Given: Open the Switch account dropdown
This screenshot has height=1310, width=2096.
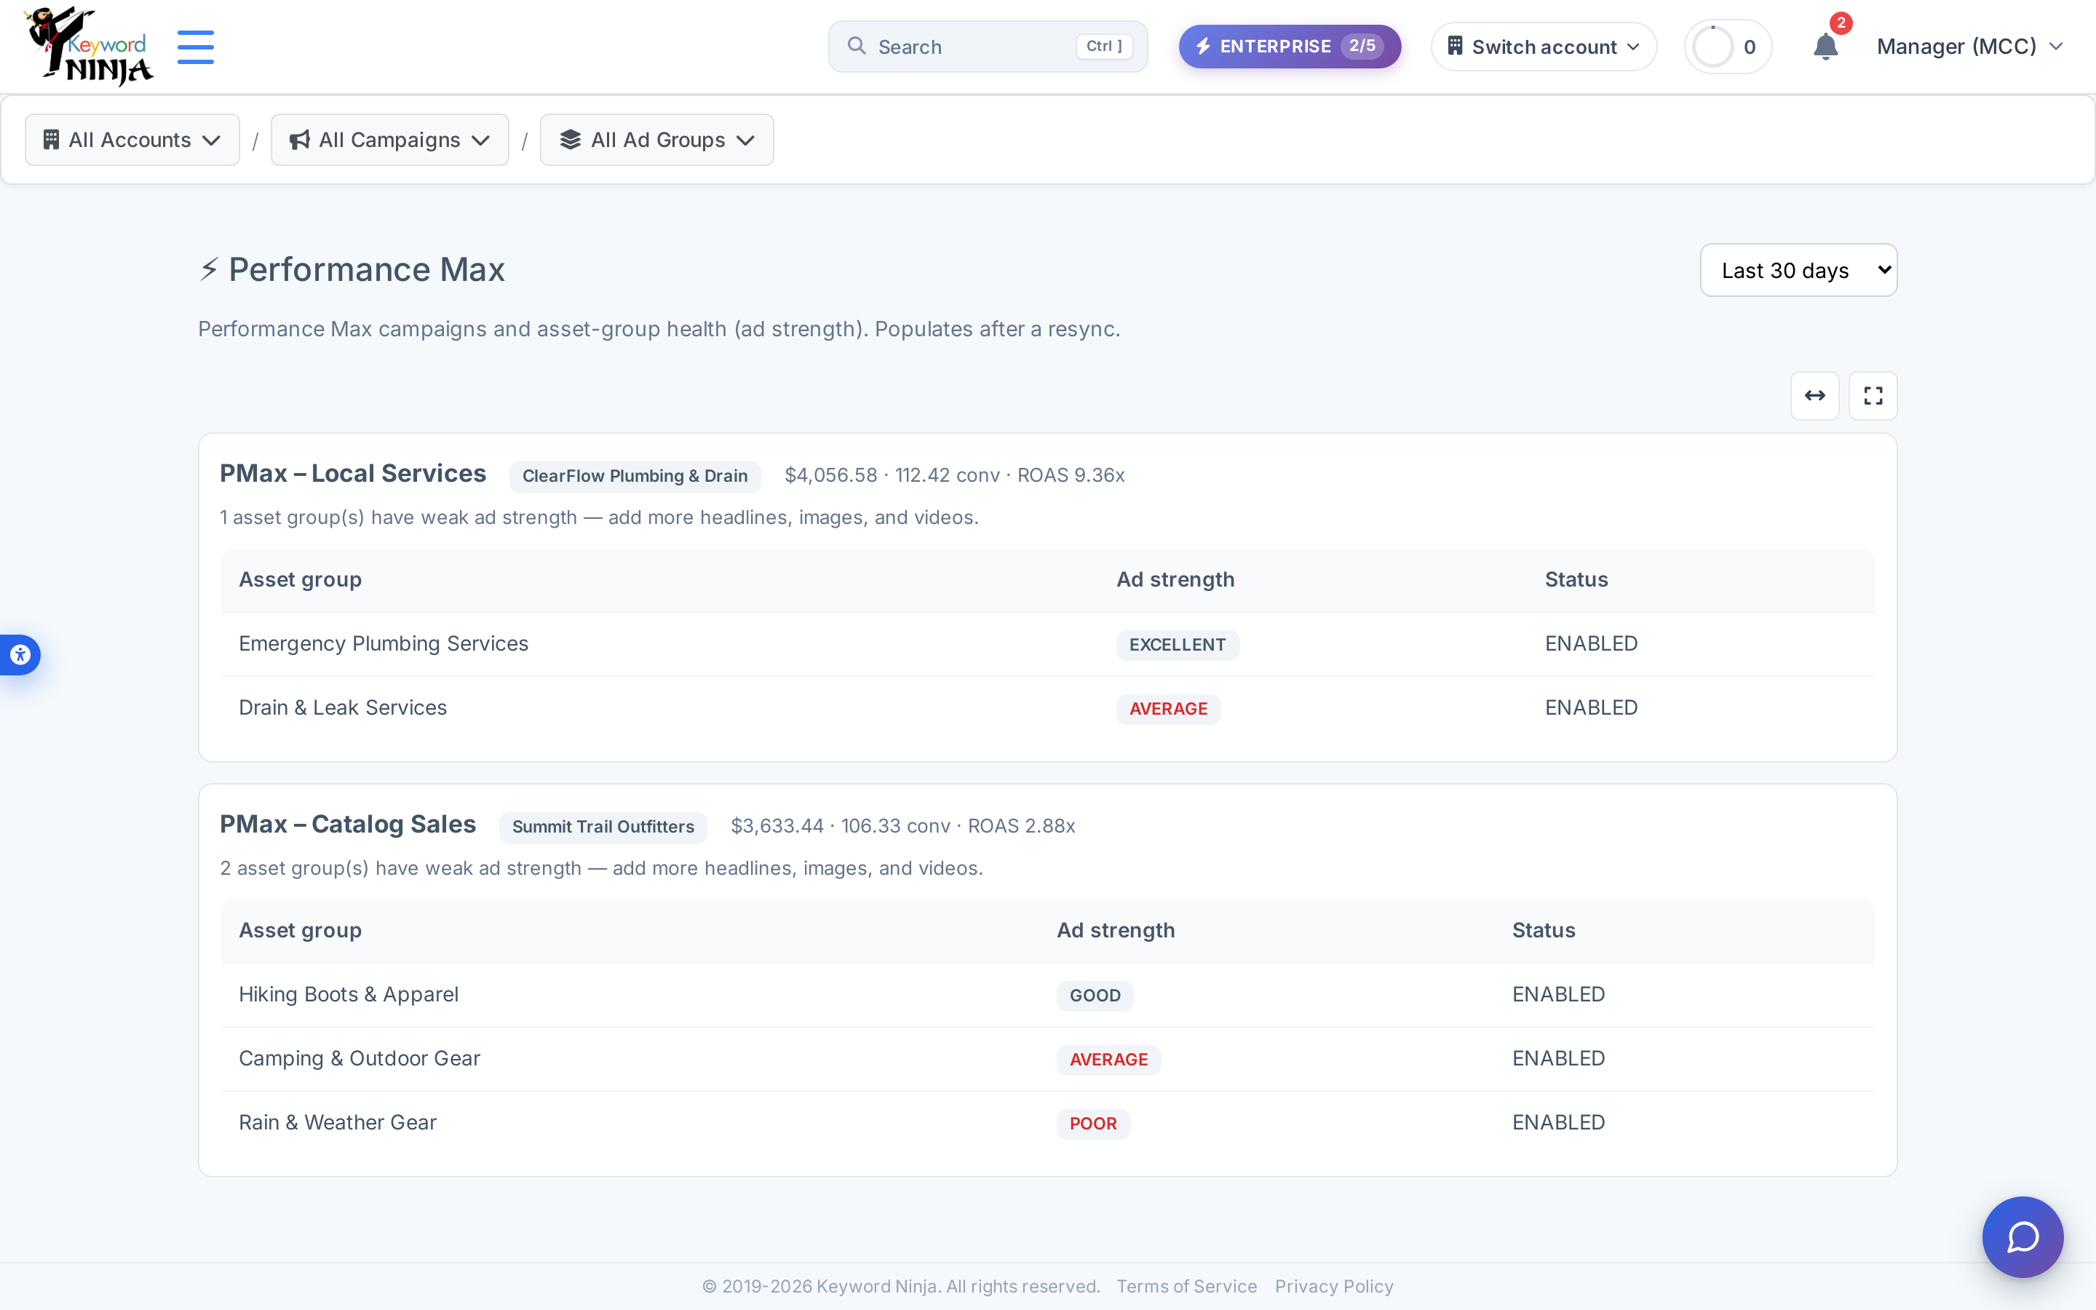Looking at the screenshot, I should 1544,47.
